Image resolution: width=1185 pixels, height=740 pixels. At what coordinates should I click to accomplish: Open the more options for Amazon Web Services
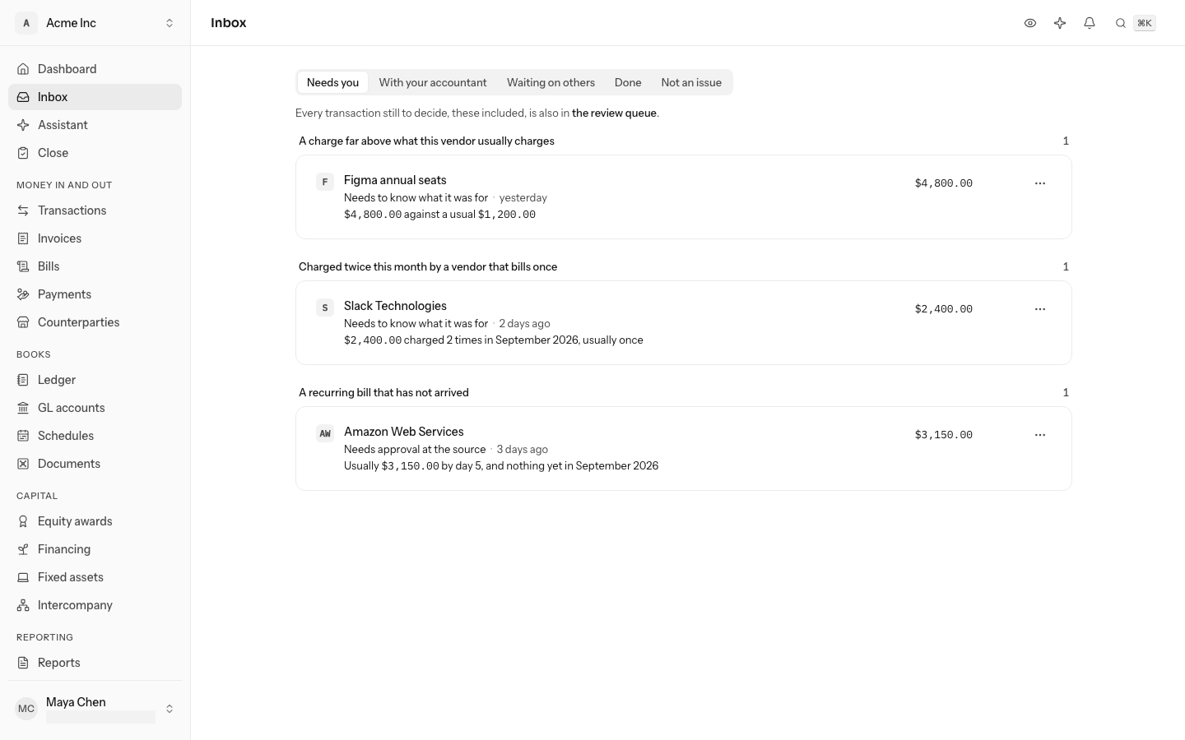[1040, 435]
